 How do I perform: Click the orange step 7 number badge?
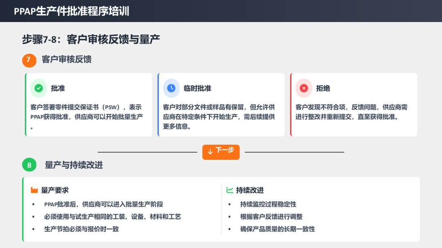29,60
